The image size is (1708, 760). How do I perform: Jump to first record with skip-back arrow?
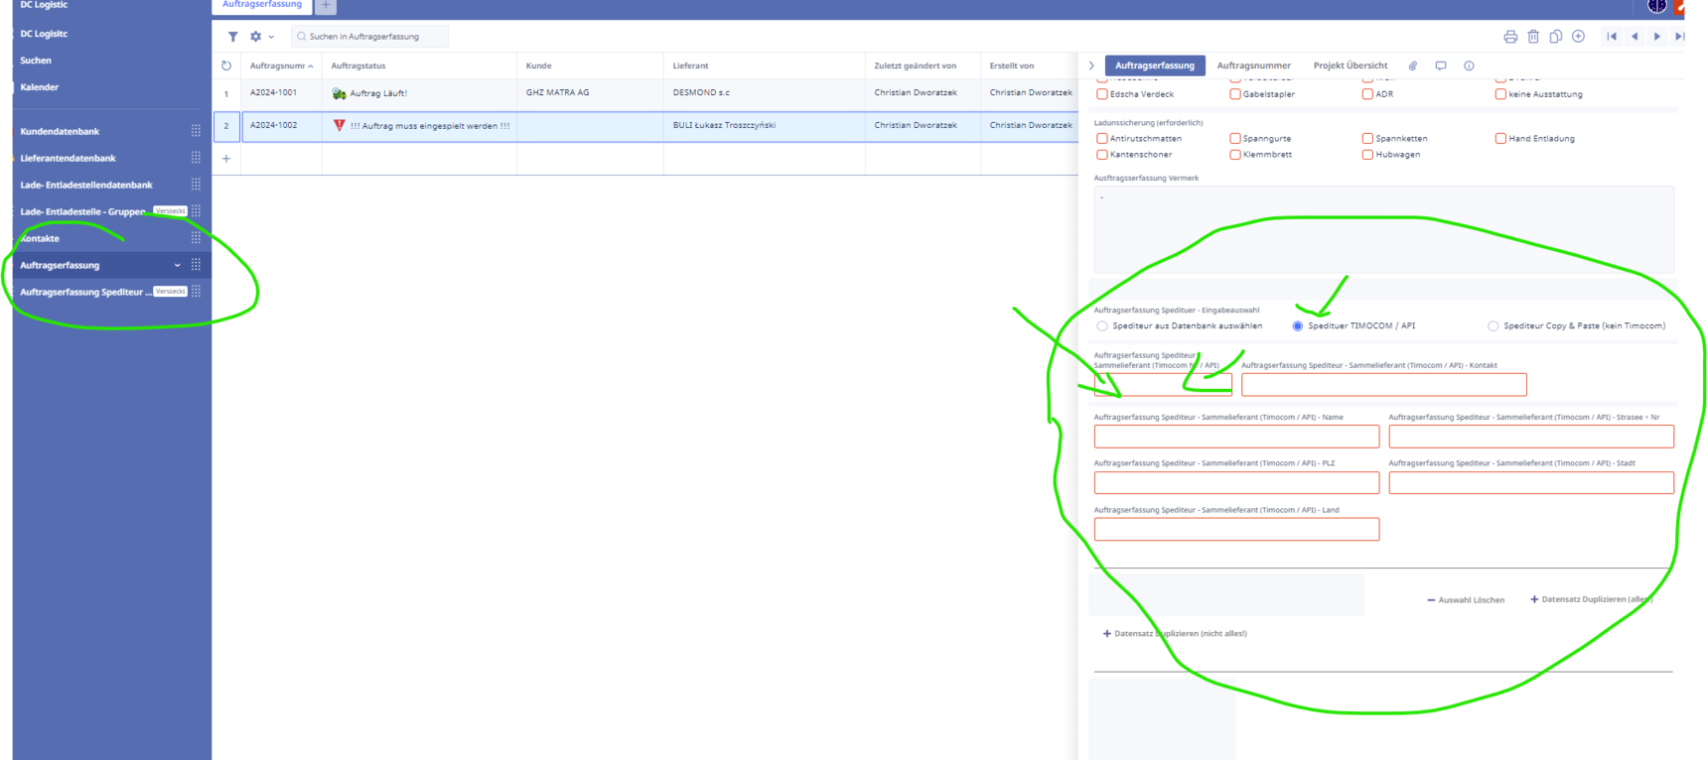tap(1612, 37)
